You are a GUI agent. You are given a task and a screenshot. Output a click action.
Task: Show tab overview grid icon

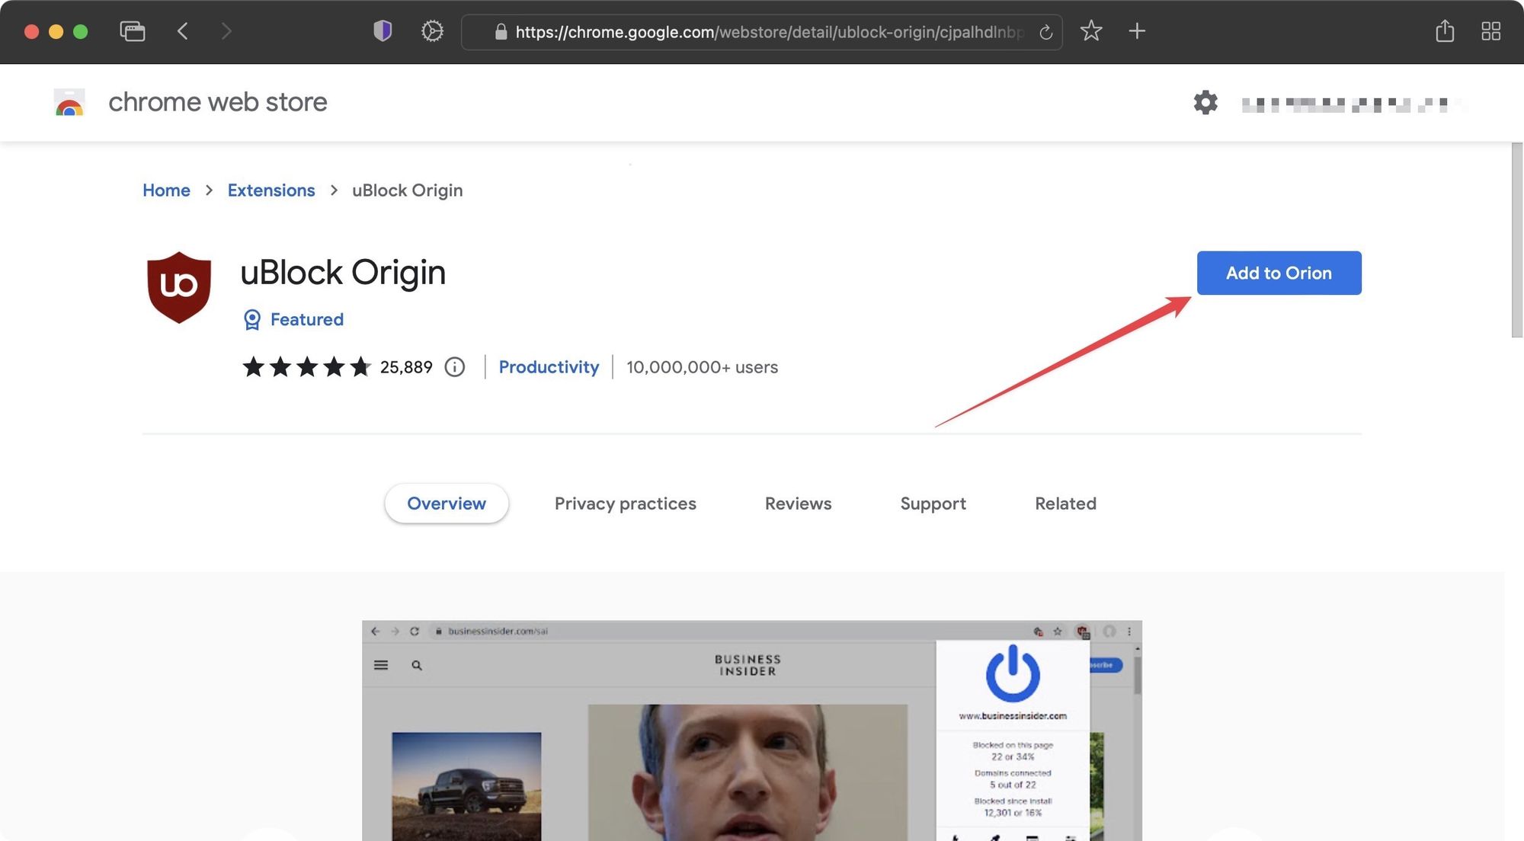click(1490, 31)
